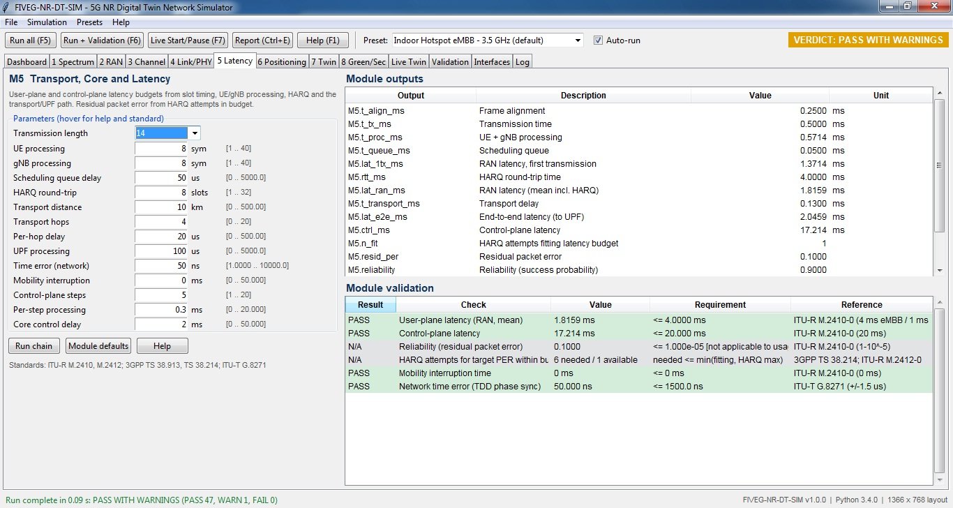Image resolution: width=953 pixels, height=508 pixels.
Task: Click the Help button beside Module defaults
Action: pyautogui.click(x=162, y=345)
